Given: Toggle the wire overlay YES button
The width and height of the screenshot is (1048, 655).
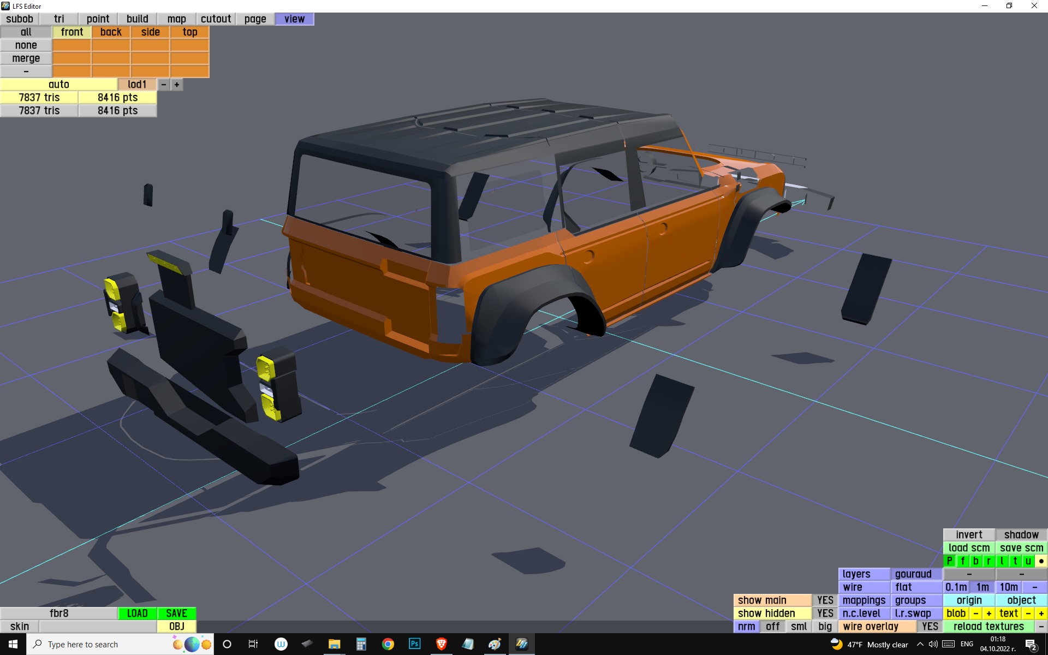Looking at the screenshot, I should click(x=930, y=626).
